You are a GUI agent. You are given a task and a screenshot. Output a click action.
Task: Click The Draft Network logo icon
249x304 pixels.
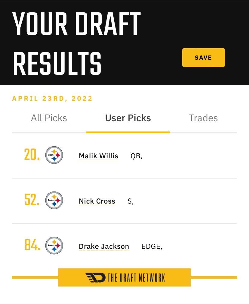click(95, 277)
